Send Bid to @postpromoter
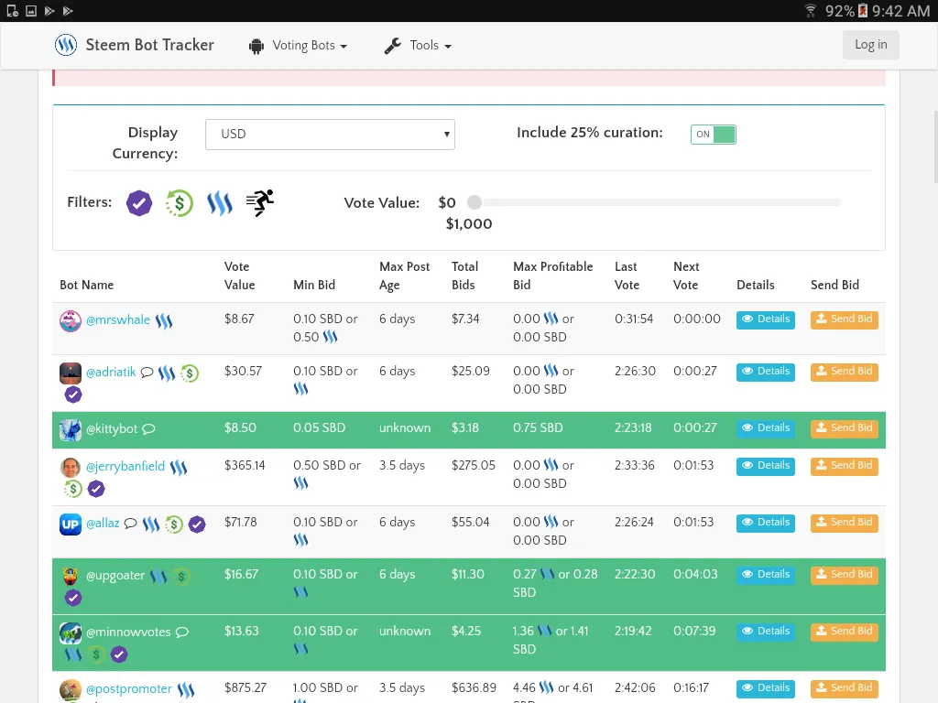Image resolution: width=938 pixels, height=703 pixels. (x=844, y=688)
